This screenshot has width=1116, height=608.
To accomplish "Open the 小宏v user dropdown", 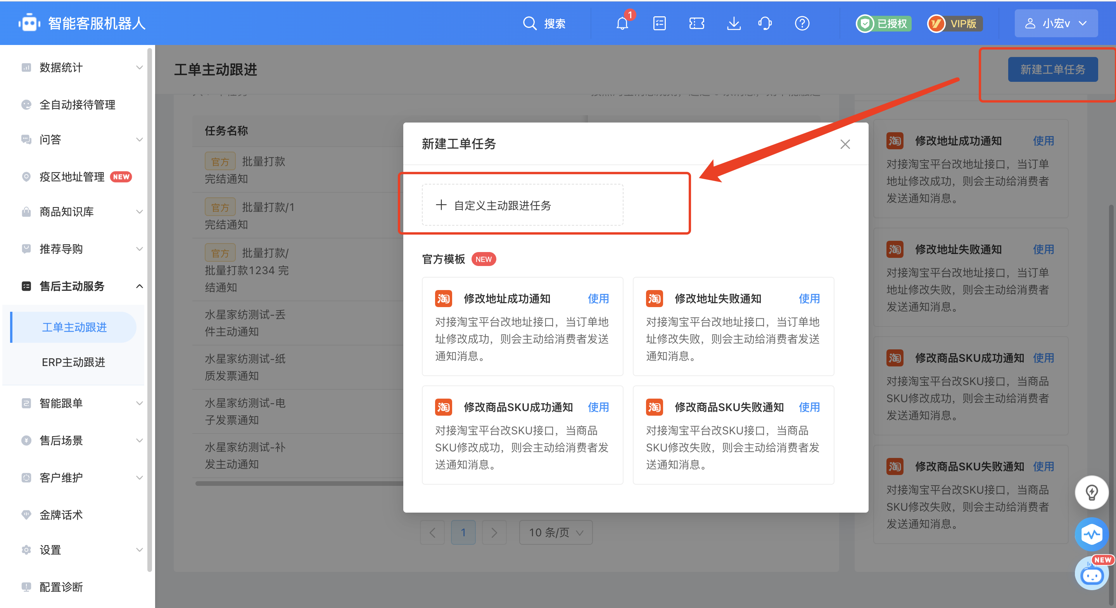I will pos(1056,23).
